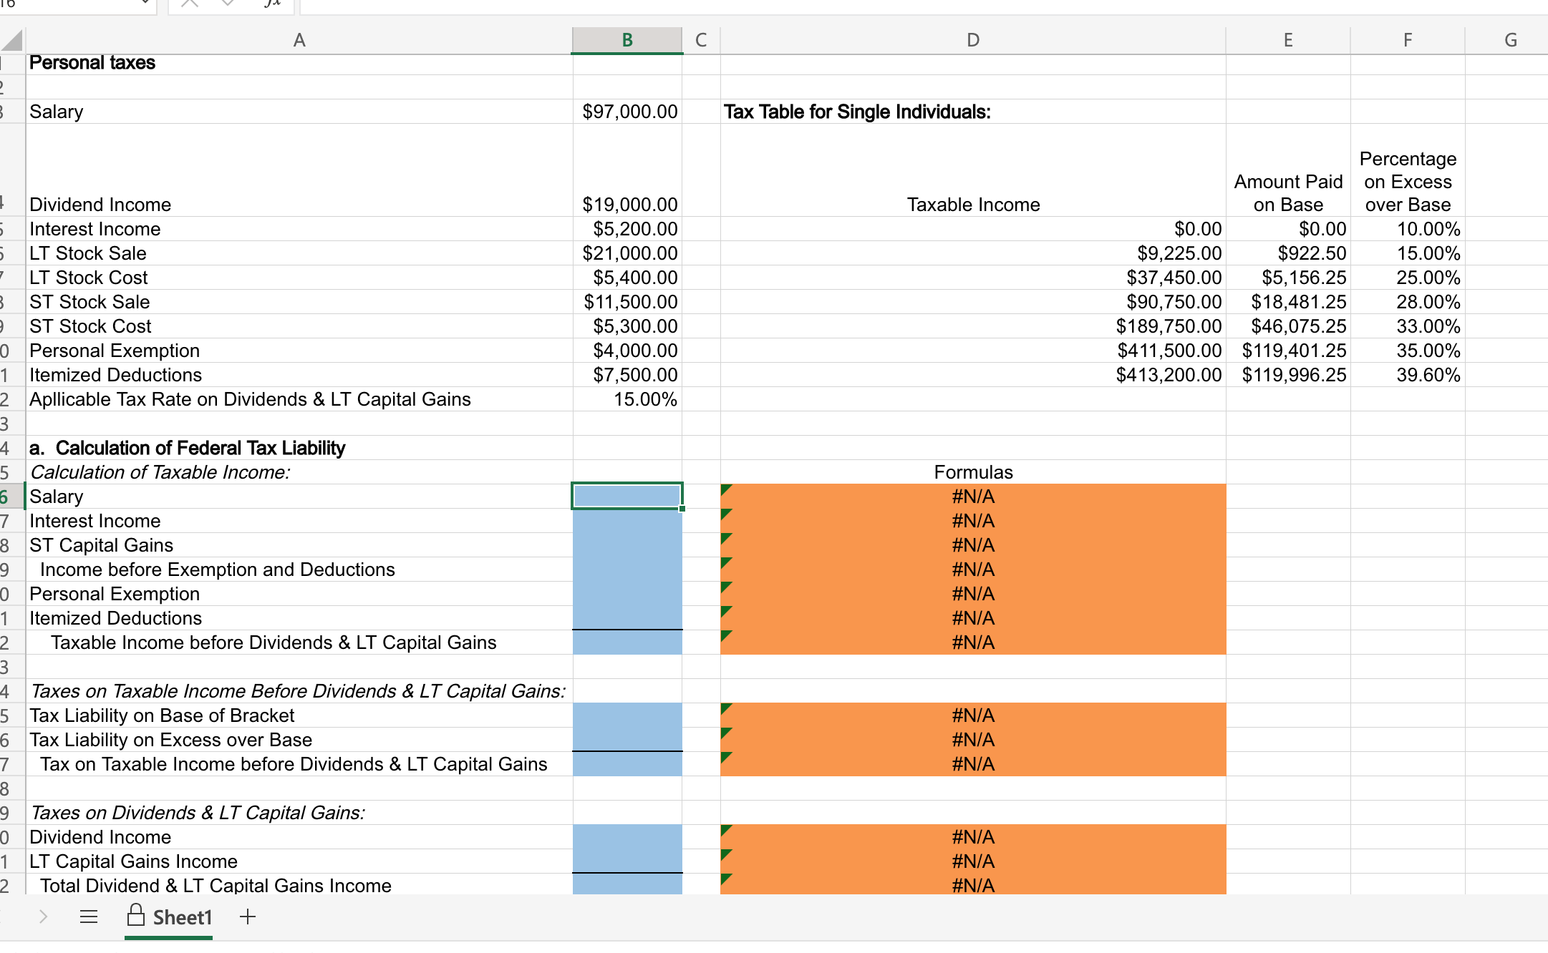The height and width of the screenshot is (953, 1548).
Task: Select the $189,750.00 bracket cell
Action: pos(973,326)
